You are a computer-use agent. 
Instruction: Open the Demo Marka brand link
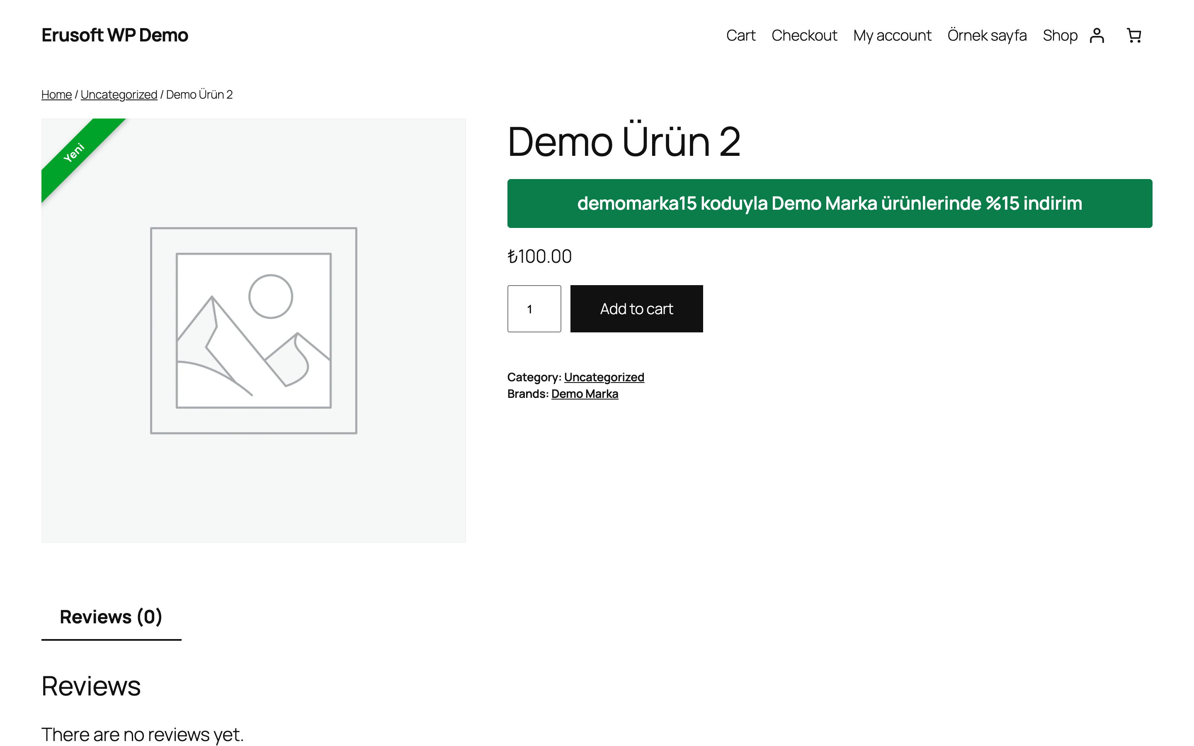point(585,394)
